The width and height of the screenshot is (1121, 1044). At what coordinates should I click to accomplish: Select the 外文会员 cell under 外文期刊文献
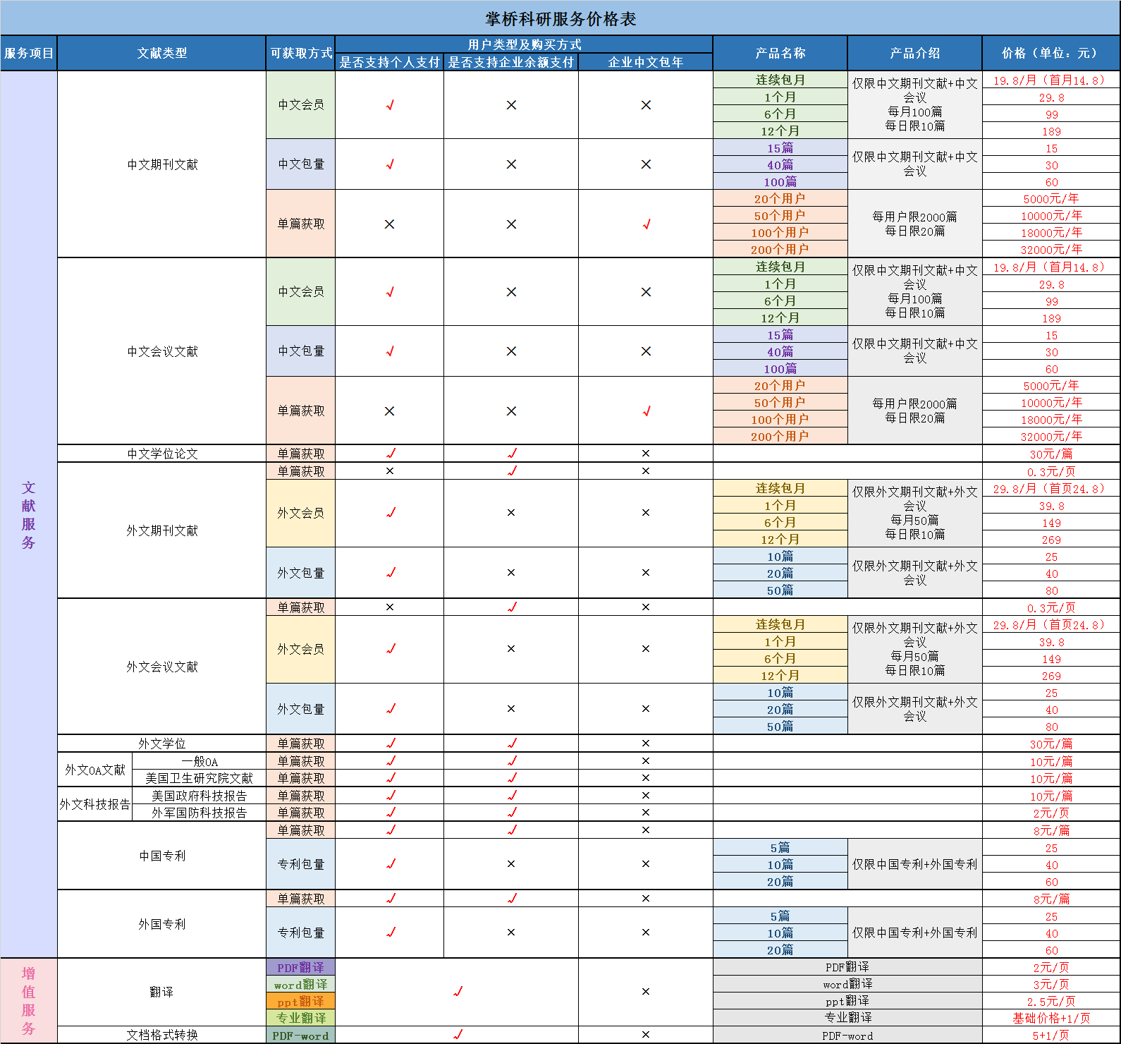(x=300, y=513)
